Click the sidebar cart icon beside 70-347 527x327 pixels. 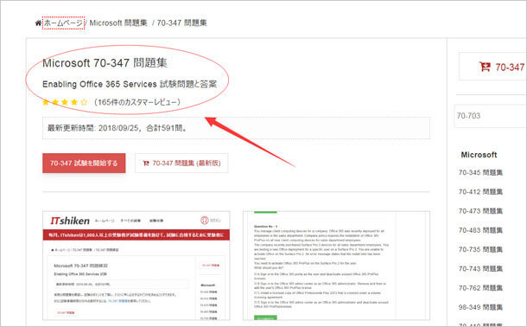coord(485,67)
